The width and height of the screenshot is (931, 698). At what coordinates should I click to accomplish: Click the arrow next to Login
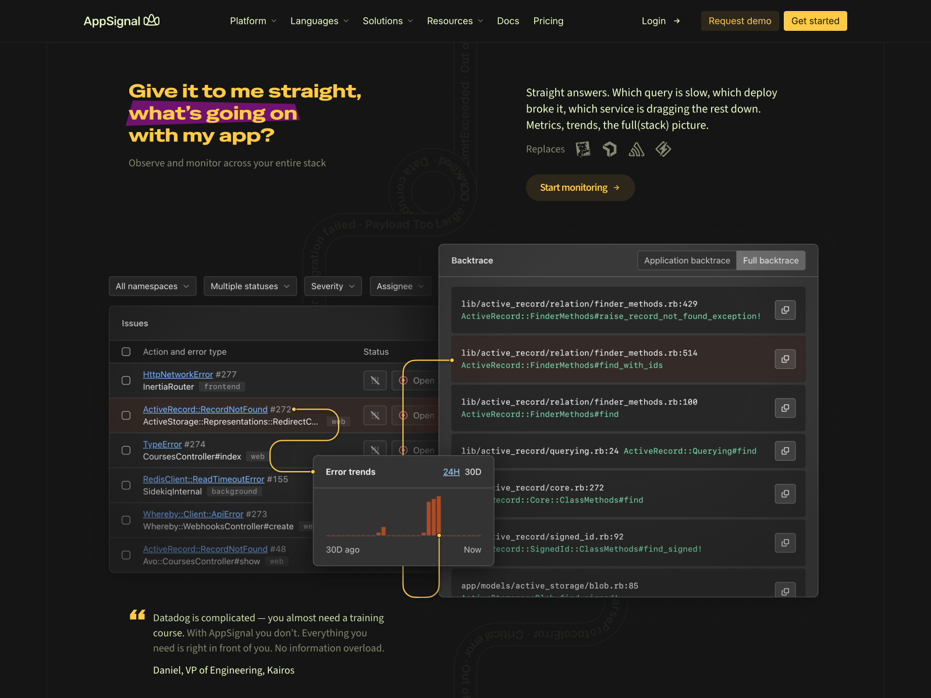point(677,21)
